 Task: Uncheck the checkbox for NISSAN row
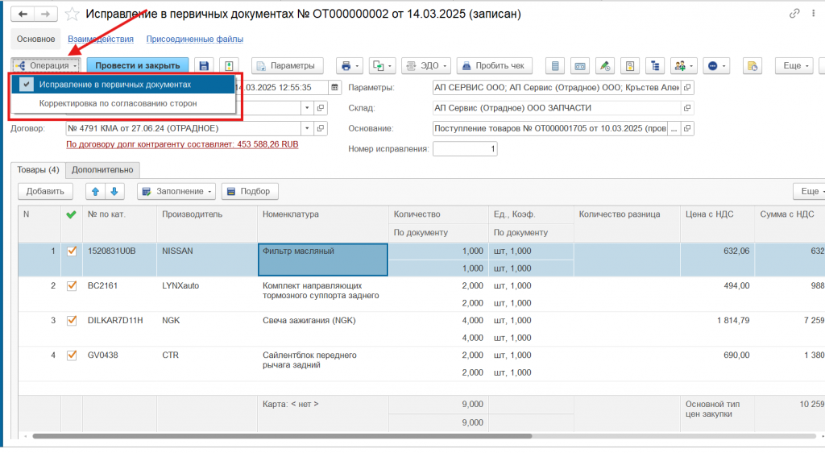(x=72, y=251)
